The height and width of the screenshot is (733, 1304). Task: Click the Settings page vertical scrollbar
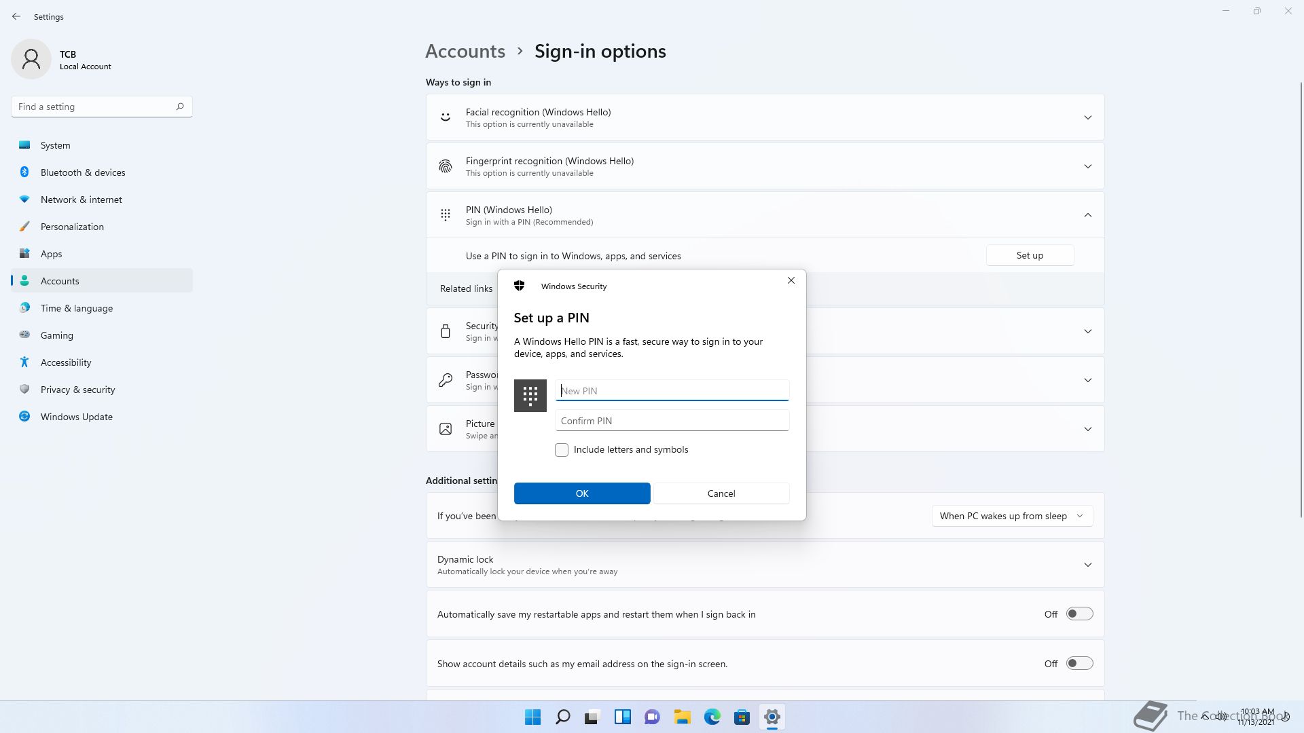pos(1301,299)
